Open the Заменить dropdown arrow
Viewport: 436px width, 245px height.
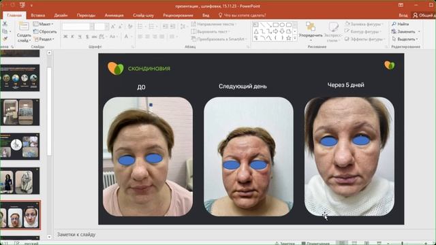click(419, 32)
